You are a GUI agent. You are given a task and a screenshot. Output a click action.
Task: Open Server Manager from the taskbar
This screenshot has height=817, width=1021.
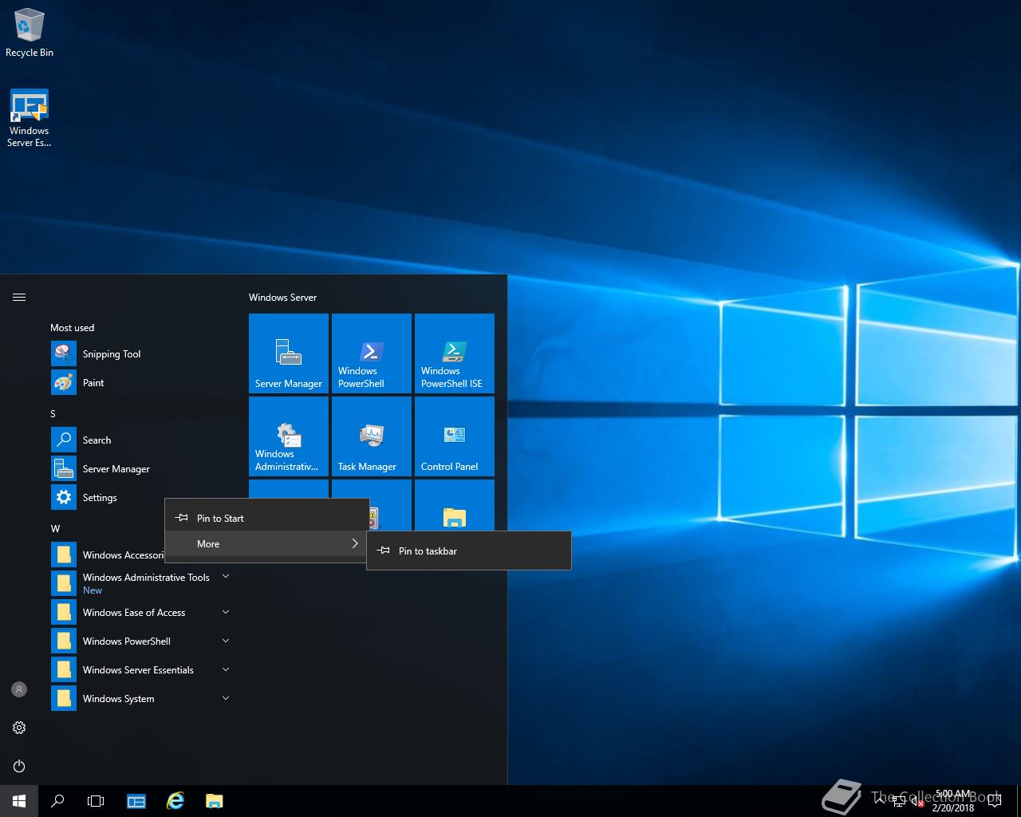[136, 801]
